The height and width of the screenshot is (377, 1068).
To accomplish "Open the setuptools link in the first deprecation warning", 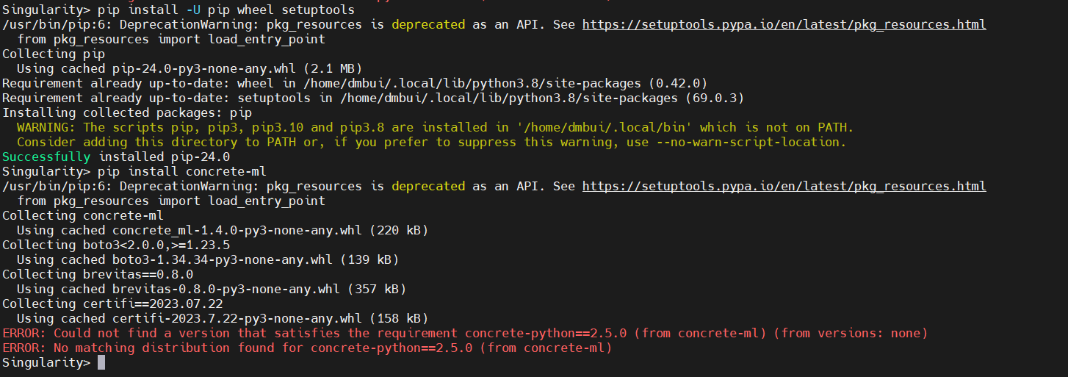I will tap(784, 24).
